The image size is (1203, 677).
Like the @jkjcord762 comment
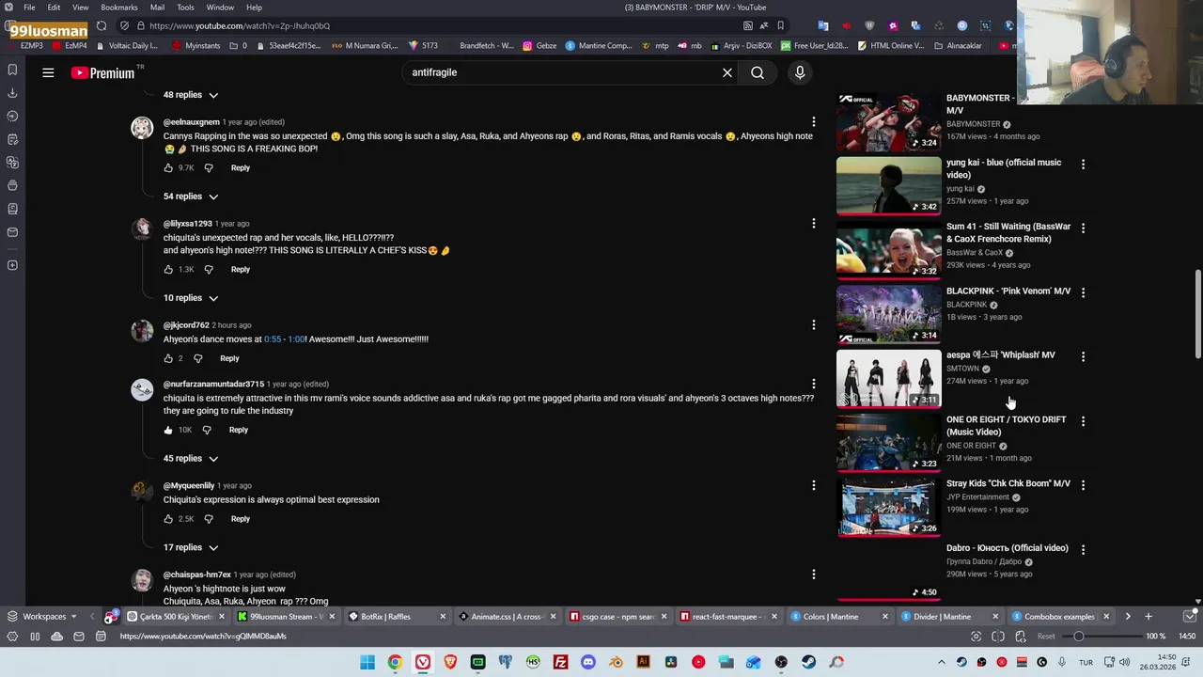[x=168, y=358]
